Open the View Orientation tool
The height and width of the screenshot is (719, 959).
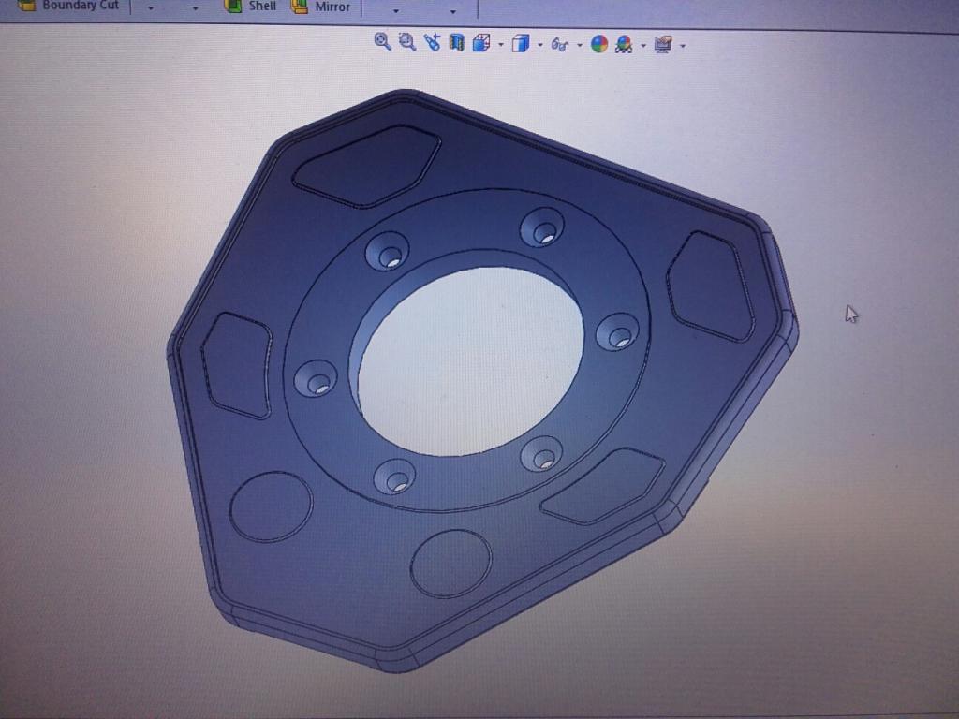point(481,43)
